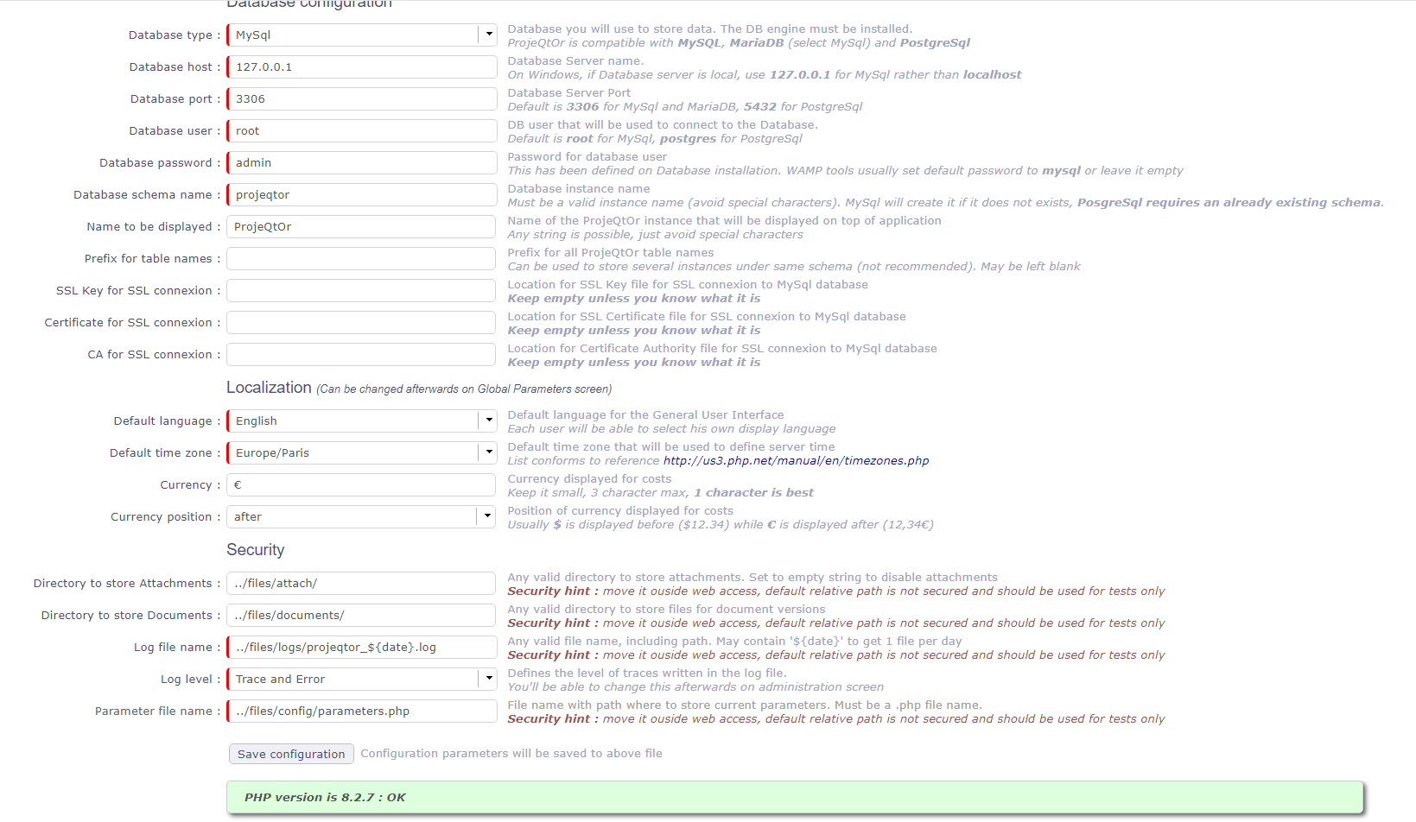1416x822 pixels.
Task: Click the SSL Key for SSL connexion field
Action: (361, 290)
